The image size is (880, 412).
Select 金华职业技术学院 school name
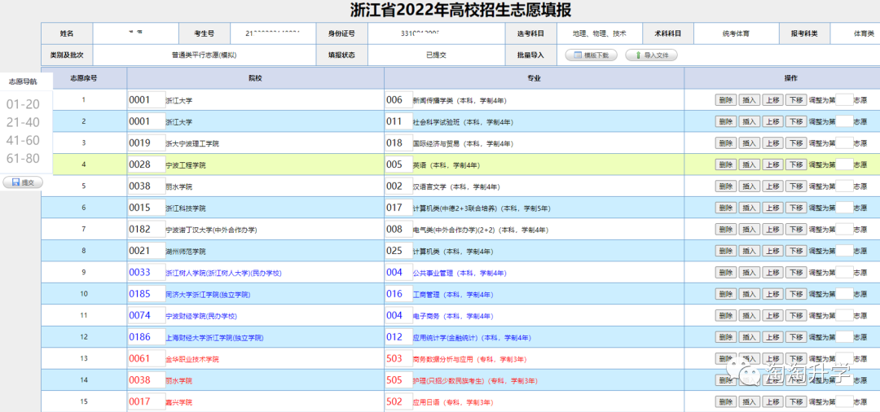pos(192,359)
